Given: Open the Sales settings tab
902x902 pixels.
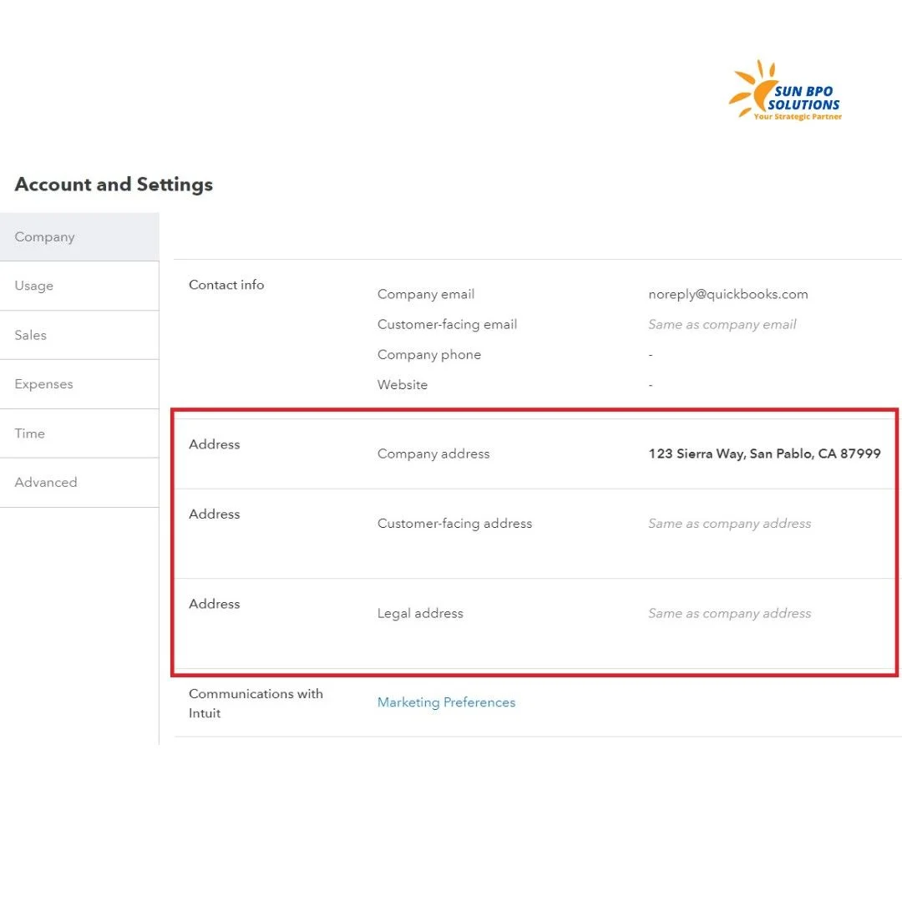Looking at the screenshot, I should pos(79,336).
